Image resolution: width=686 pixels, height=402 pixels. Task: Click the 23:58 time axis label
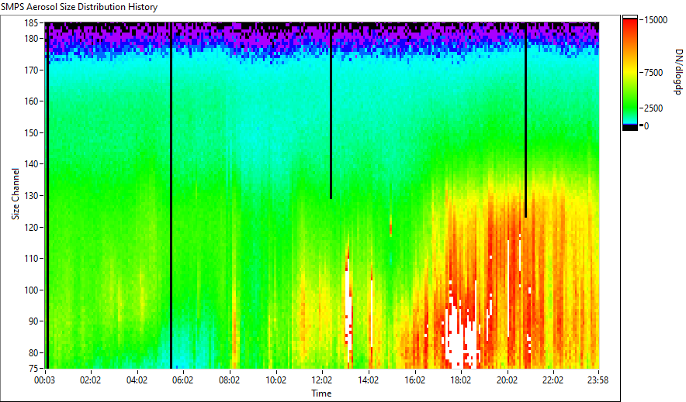[x=598, y=380]
